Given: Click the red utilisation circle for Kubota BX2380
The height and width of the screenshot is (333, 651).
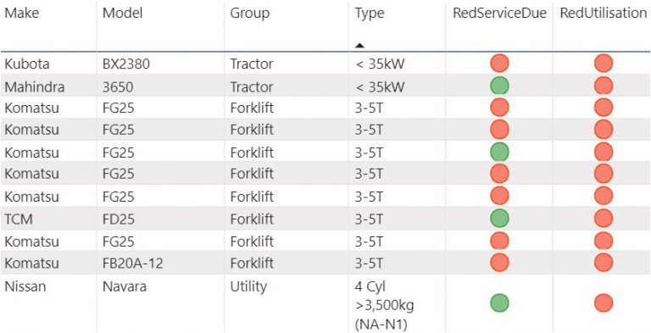Looking at the screenshot, I should (604, 64).
